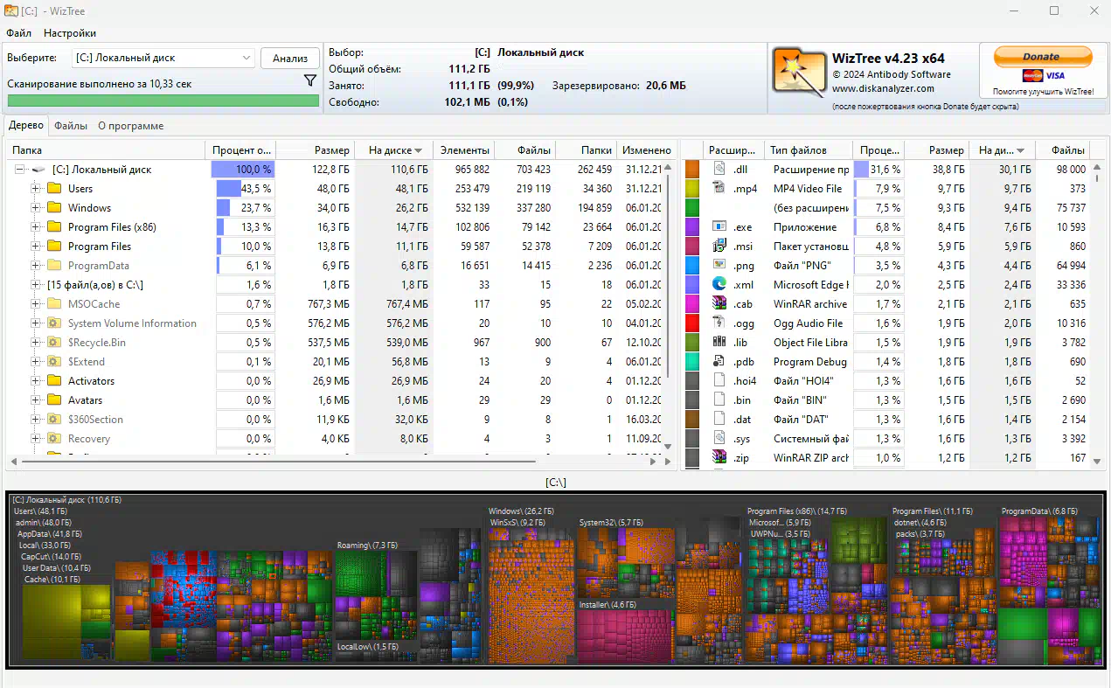Click the WizTree wizard logo icon
The height and width of the screenshot is (688, 1111).
(799, 72)
